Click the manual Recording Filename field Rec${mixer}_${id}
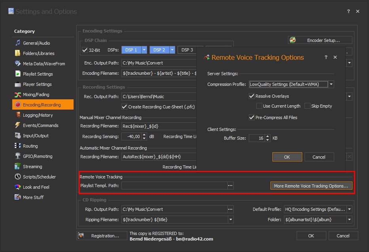 (159, 126)
